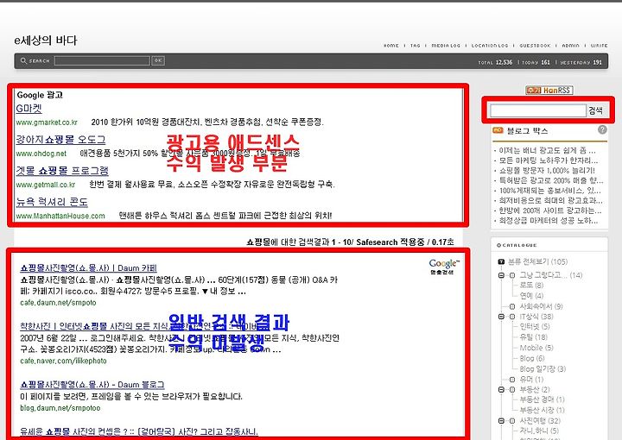Open the MEDIA LOG menu item

(x=446, y=46)
